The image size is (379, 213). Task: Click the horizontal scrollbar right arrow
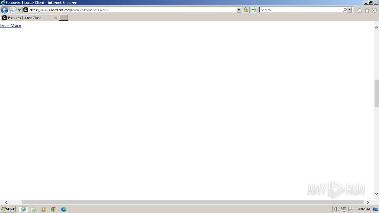[x=368, y=202]
